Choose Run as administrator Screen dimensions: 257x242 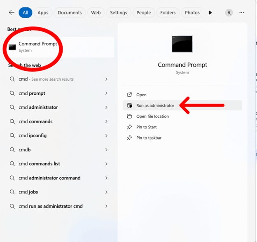tap(155, 106)
